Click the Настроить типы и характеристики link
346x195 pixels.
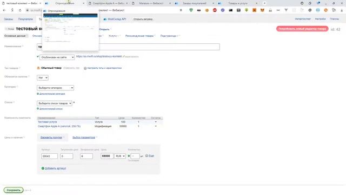point(104,68)
